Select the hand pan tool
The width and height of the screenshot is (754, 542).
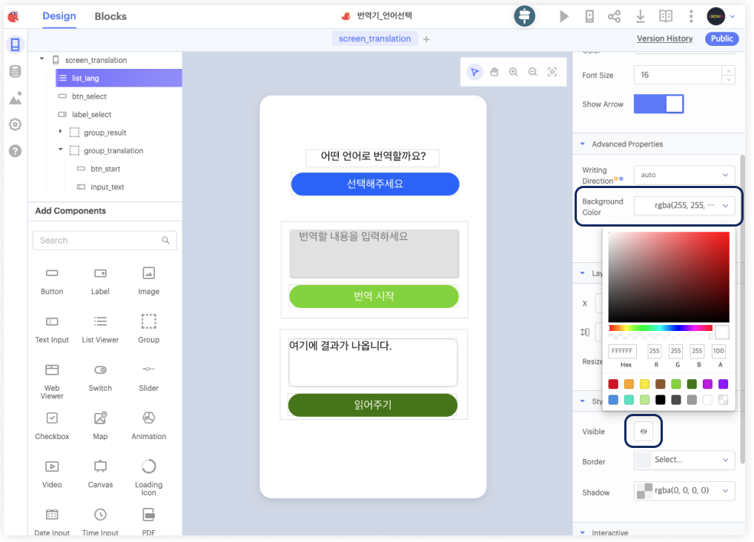pyautogui.click(x=494, y=72)
